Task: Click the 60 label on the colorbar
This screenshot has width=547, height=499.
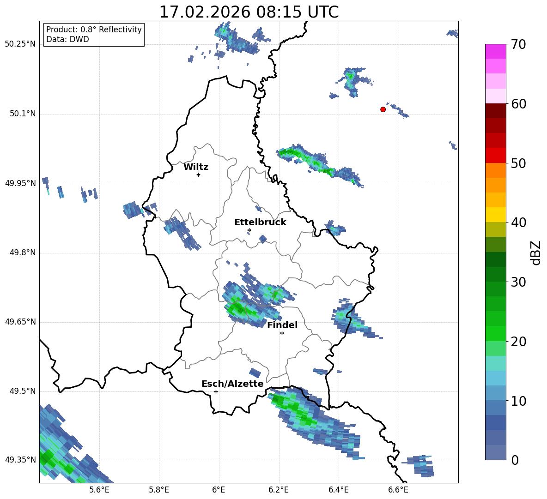Action: pyautogui.click(x=518, y=104)
